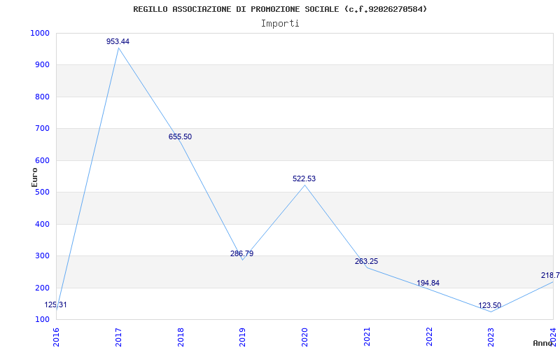Click the 2023 x-axis year label

click(491, 337)
